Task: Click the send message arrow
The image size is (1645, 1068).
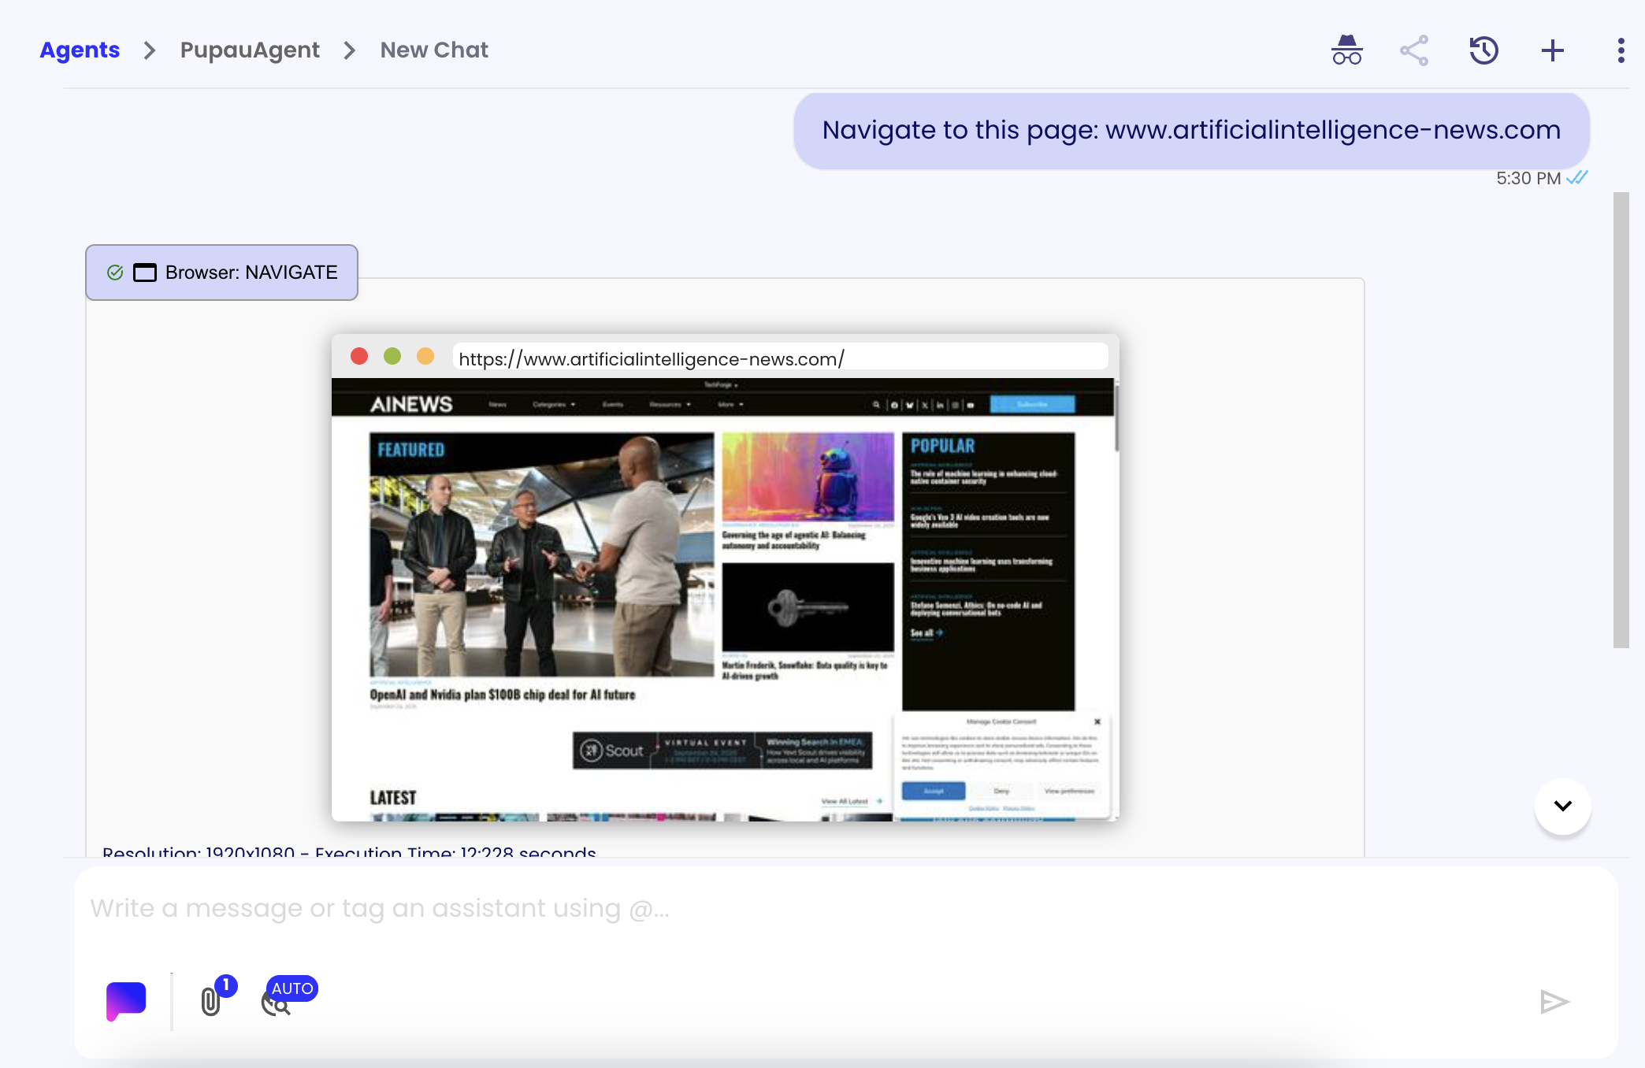Action: tap(1554, 1002)
